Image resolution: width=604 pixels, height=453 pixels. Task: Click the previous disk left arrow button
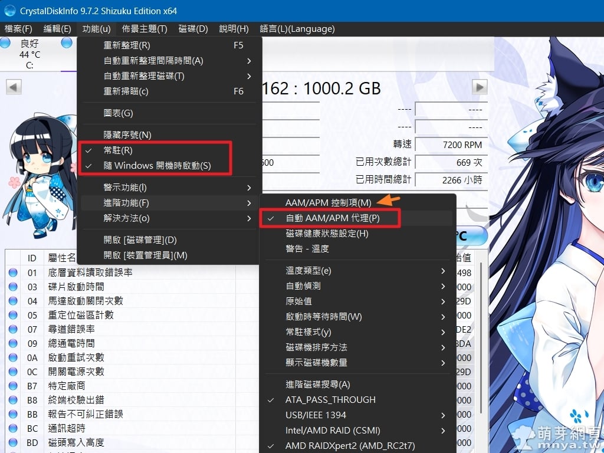coord(14,87)
